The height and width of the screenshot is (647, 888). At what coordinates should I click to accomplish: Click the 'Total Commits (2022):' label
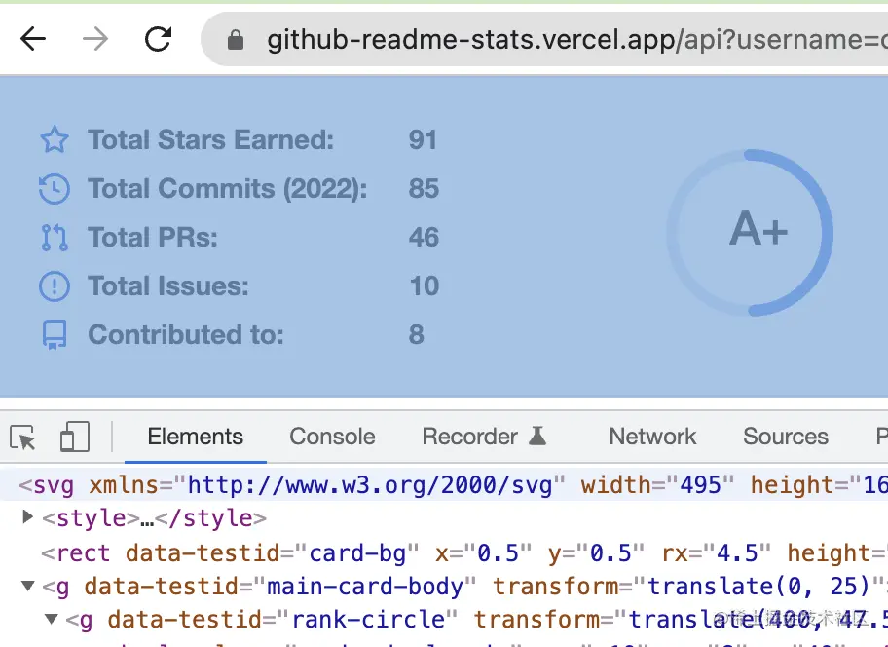228,189
